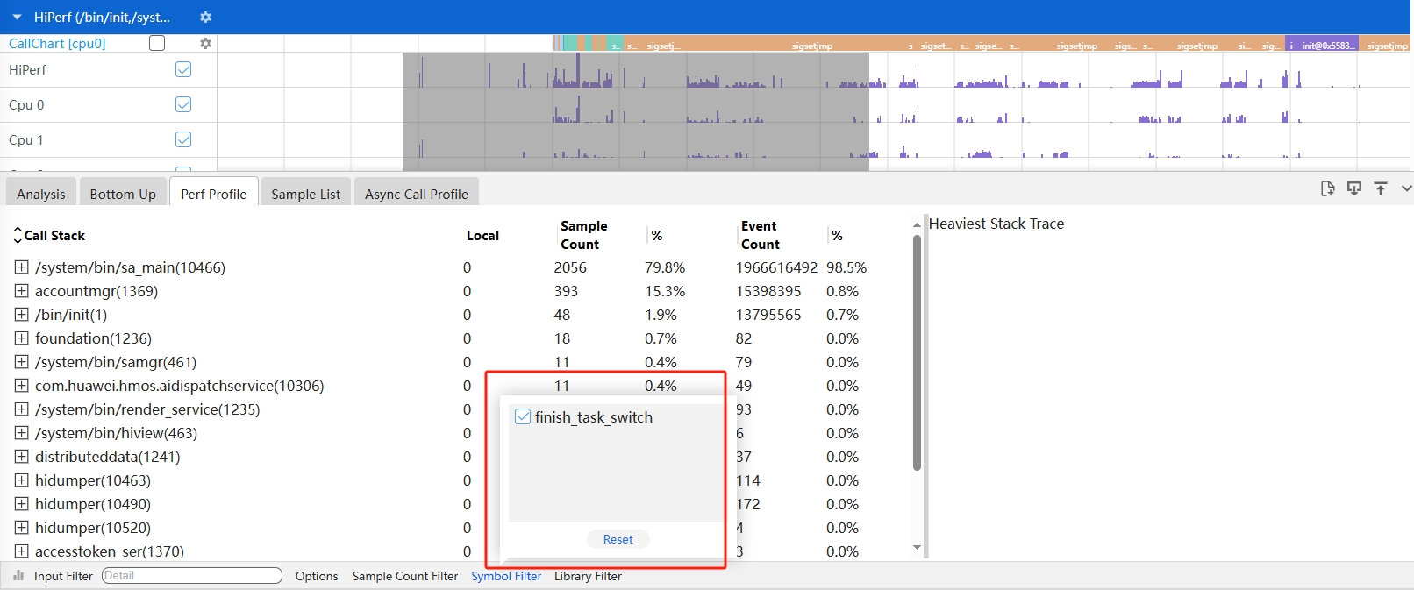This screenshot has height=590, width=1414.
Task: Click the chevron-down at panel's right edge
Action: coord(1406,188)
